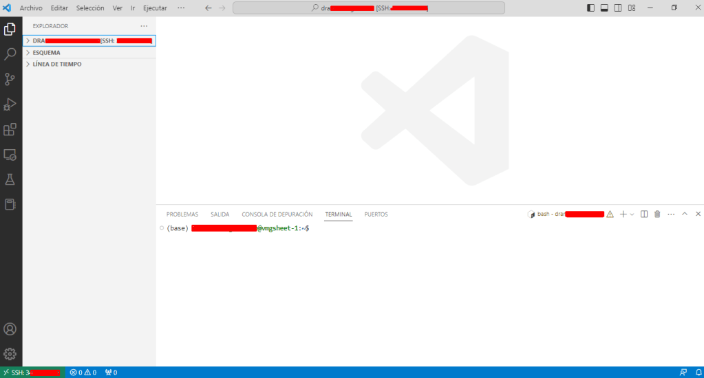The image size is (704, 378).
Task: Open the new terminal profile dropdown arrow
Action: point(632,214)
